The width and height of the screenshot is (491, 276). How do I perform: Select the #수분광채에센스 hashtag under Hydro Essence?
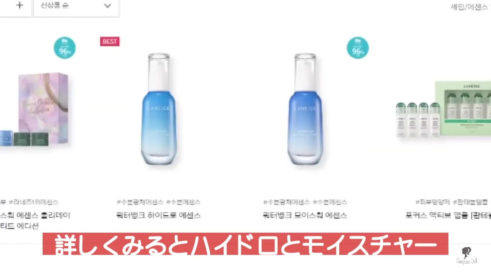pos(140,202)
